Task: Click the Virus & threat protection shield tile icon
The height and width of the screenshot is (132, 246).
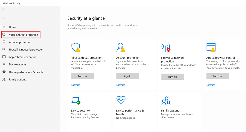Action: coord(76,47)
